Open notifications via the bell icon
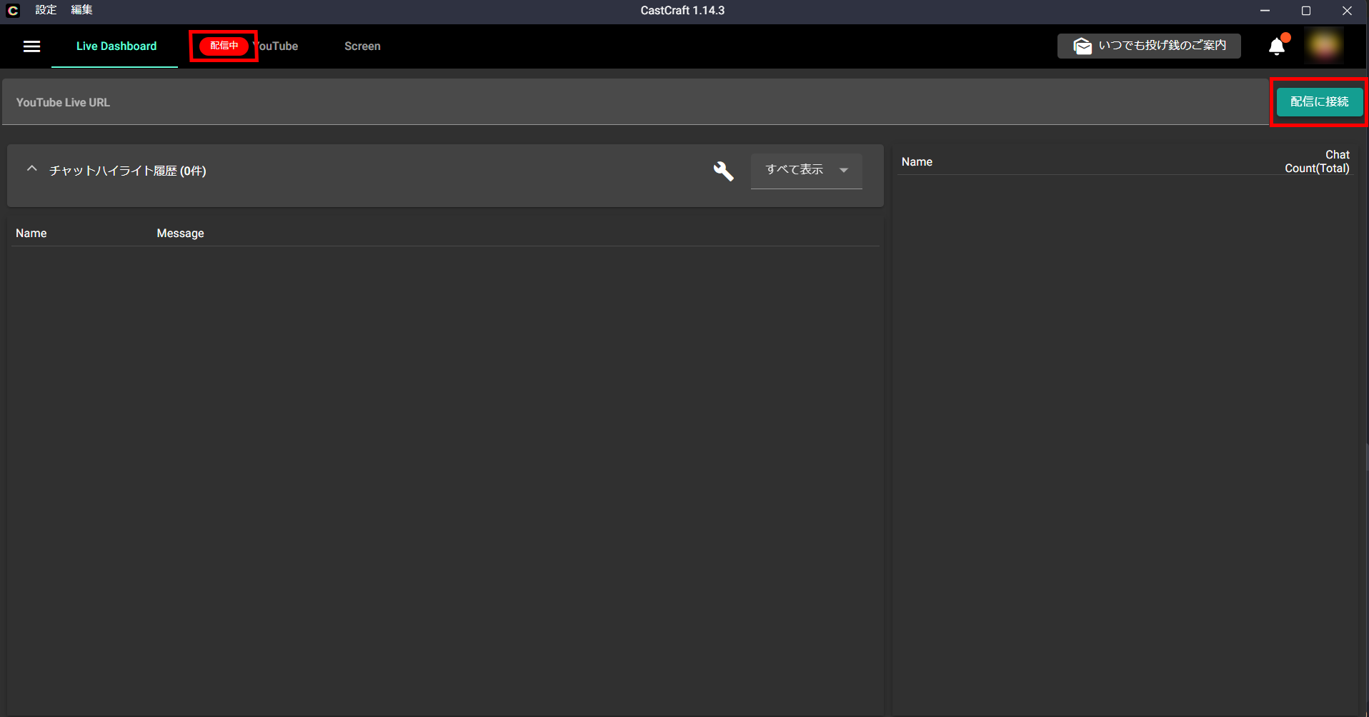 tap(1276, 46)
